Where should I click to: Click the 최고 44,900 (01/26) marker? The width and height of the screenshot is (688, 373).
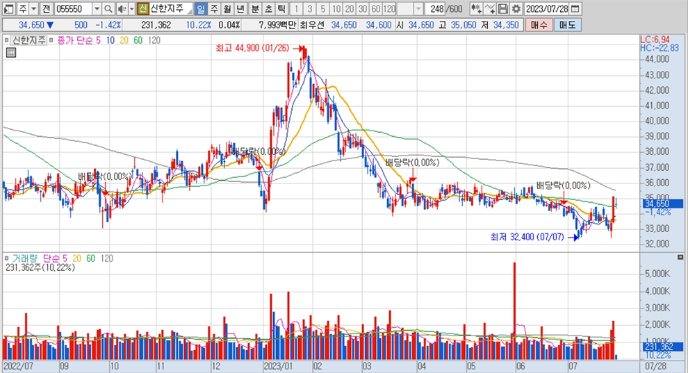tap(252, 48)
